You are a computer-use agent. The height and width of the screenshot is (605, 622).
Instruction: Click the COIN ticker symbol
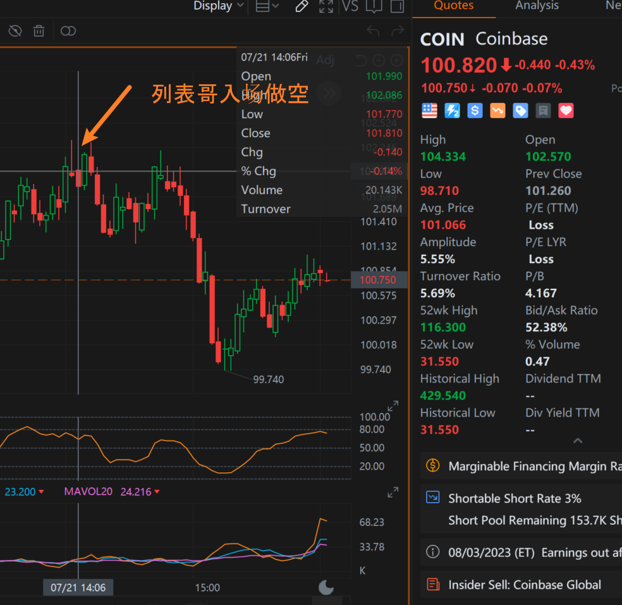(442, 40)
